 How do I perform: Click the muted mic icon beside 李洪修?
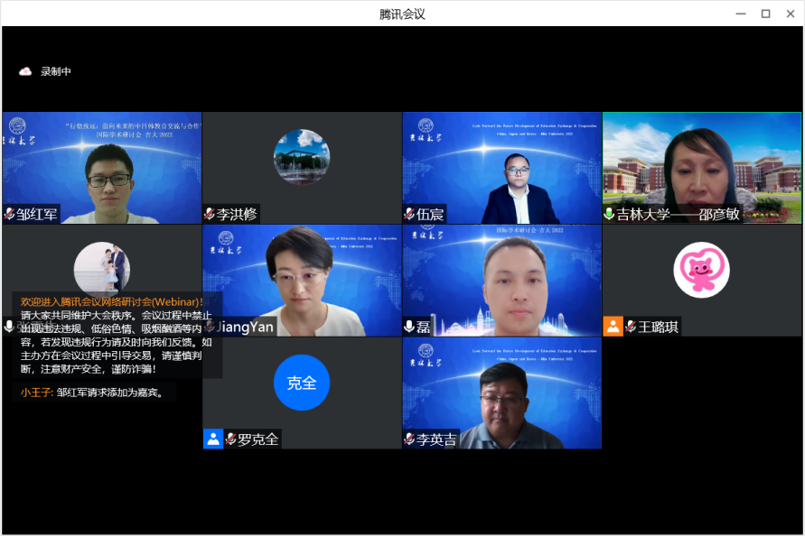click(x=210, y=214)
